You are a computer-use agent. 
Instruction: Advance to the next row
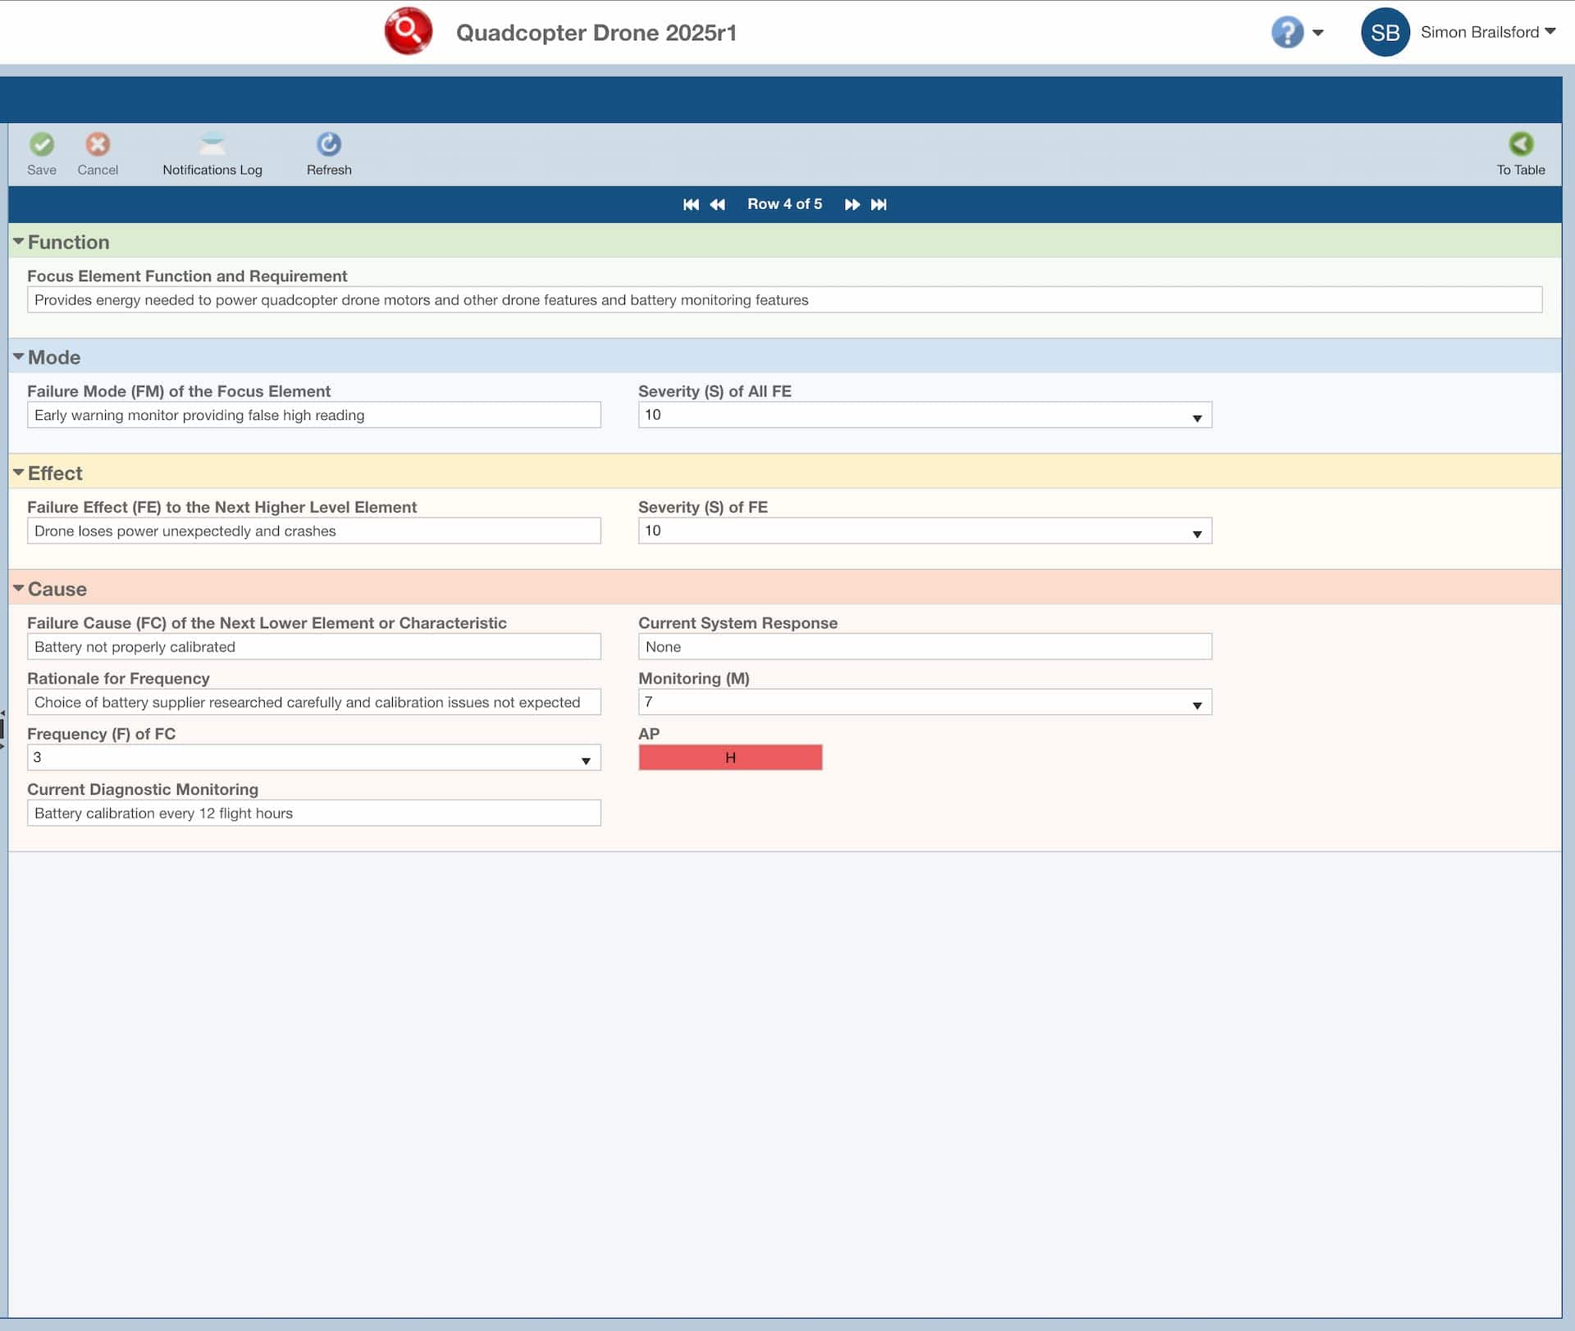pyautogui.click(x=852, y=204)
